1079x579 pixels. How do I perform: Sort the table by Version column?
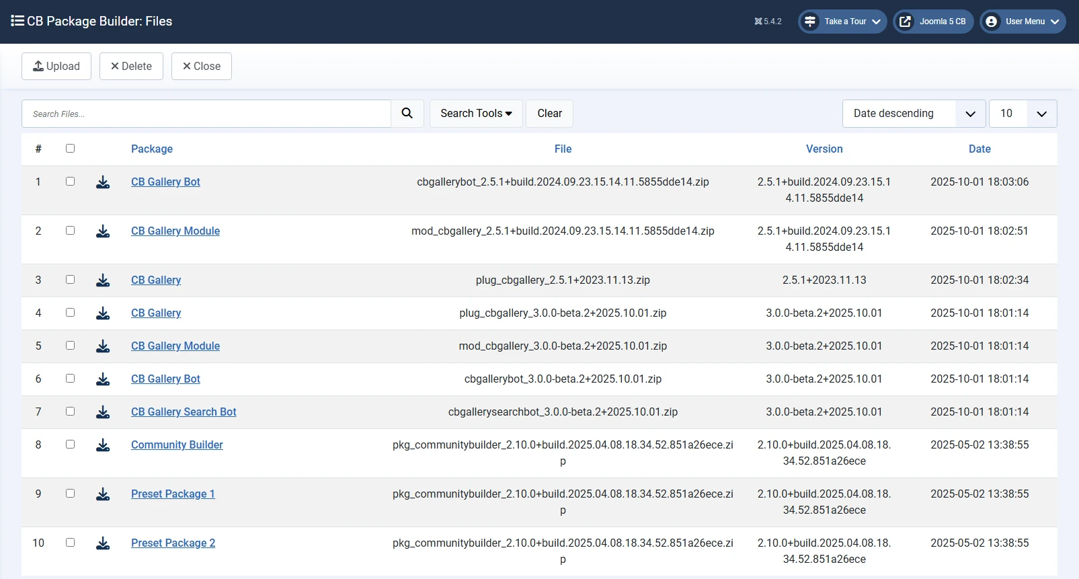pos(824,149)
